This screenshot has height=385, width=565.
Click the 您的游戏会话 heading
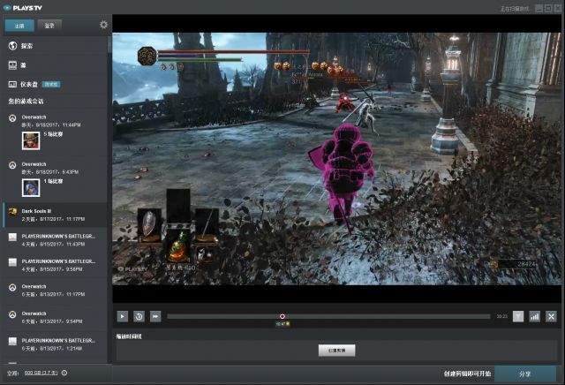26,102
